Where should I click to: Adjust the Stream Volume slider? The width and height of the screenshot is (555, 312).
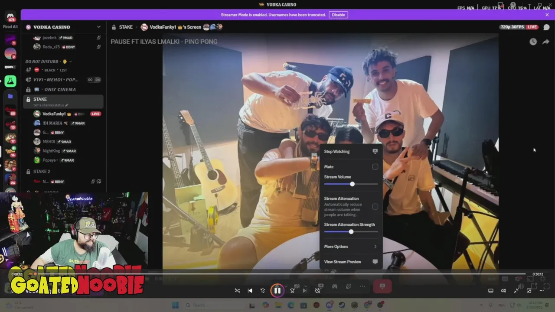(351, 184)
